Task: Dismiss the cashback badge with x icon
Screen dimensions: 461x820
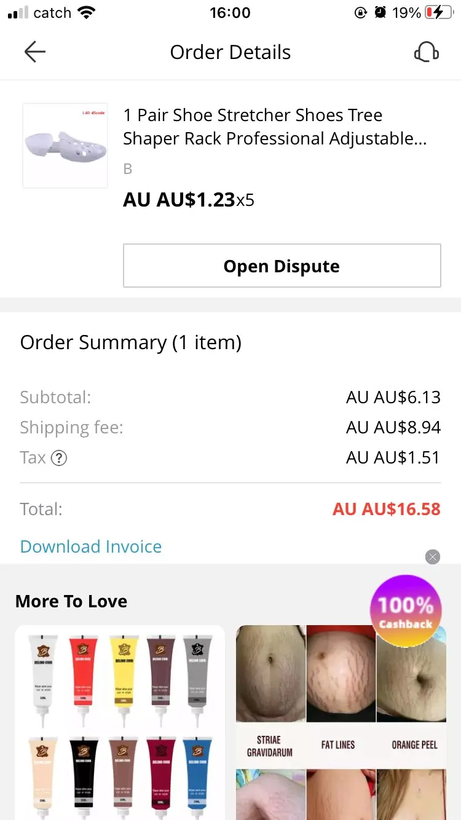Action: pos(433,557)
